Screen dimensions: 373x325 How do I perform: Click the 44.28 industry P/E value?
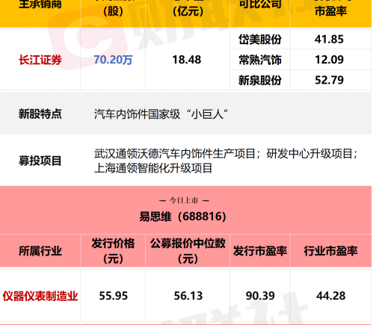(330, 296)
